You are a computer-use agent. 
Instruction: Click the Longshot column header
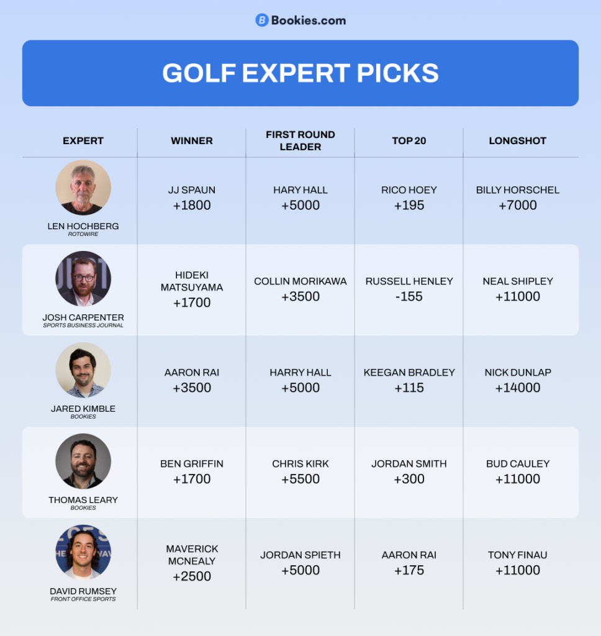[x=518, y=141]
